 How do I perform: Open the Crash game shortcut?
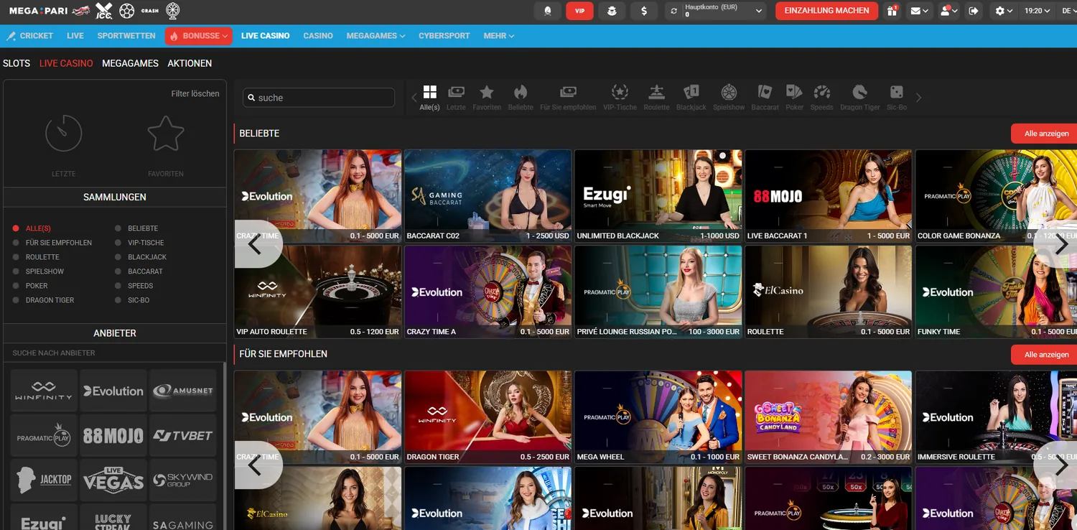click(x=149, y=11)
